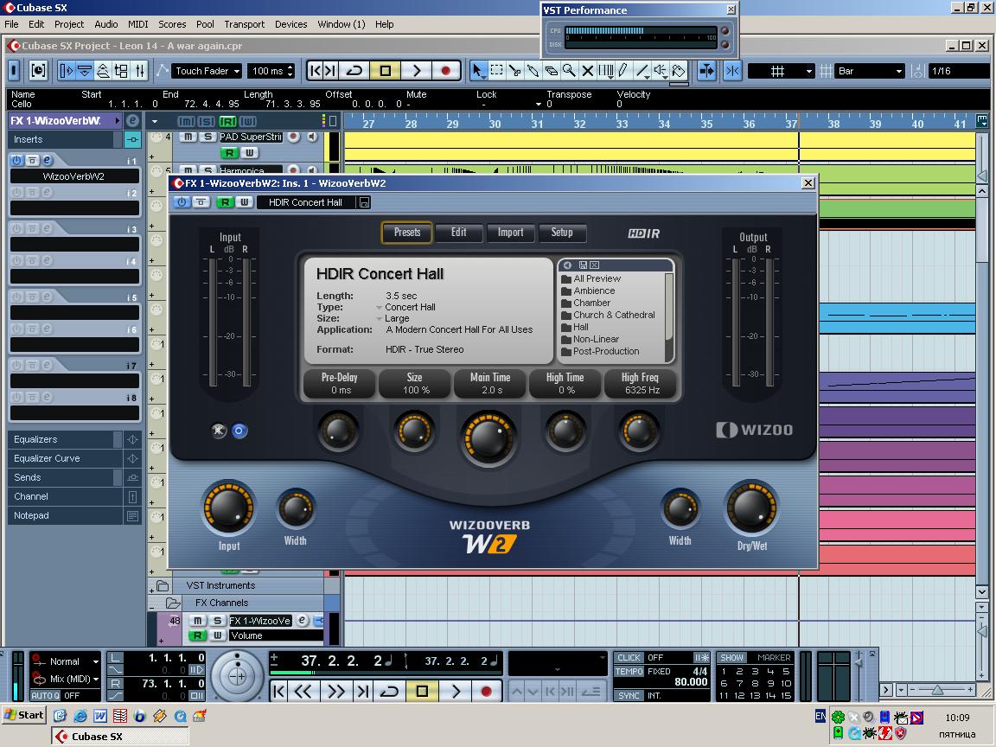
Task: Click transport panel Rewind button
Action: point(303,691)
